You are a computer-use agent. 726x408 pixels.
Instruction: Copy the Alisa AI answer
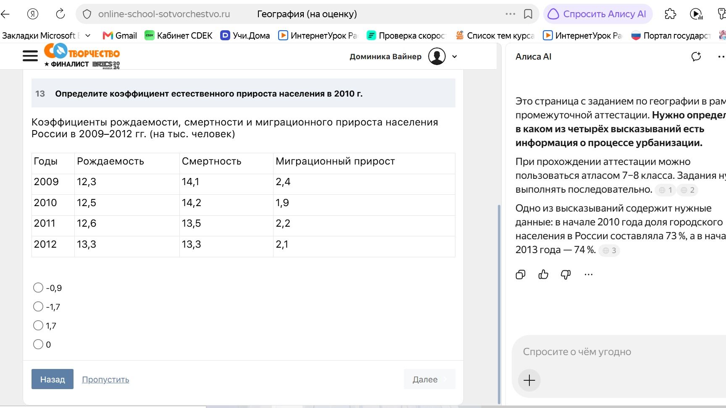521,275
